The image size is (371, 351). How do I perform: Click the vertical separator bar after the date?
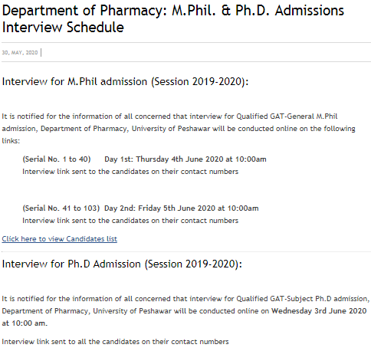point(41,53)
